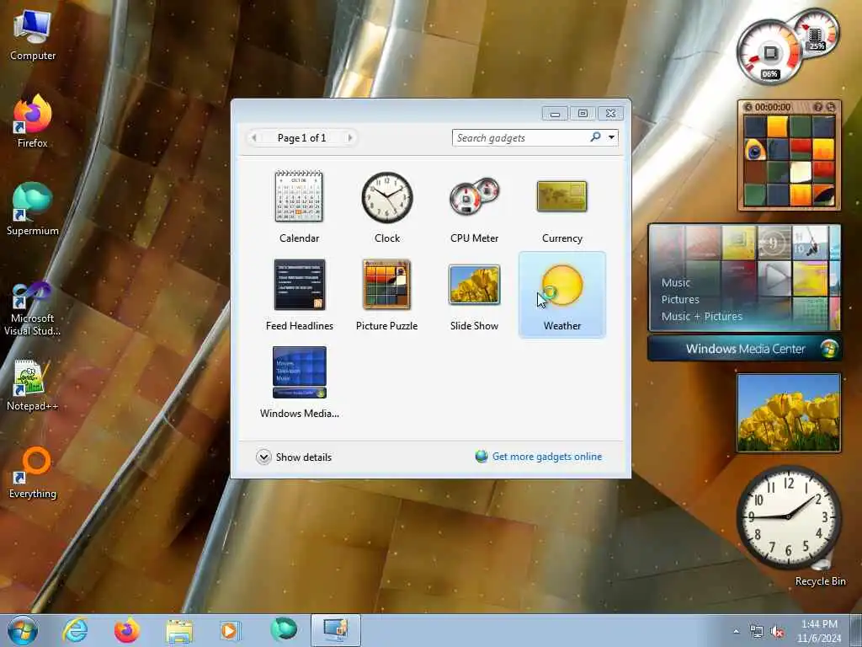Select the CPU Meter gadget in the gallery
The height and width of the screenshot is (647, 862).
(475, 207)
